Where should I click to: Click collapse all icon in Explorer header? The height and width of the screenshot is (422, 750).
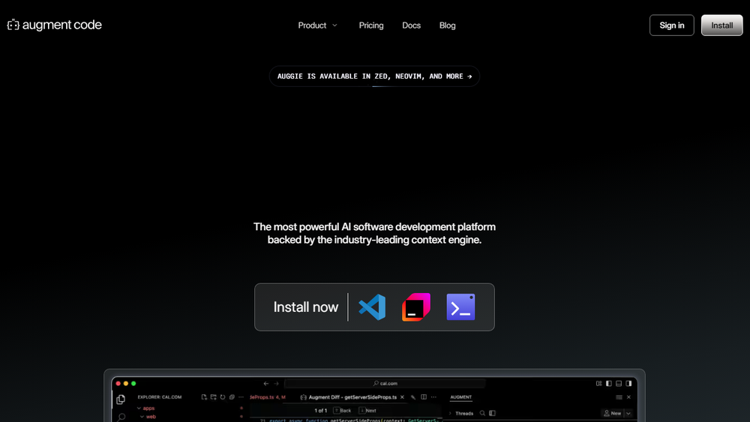pos(232,397)
